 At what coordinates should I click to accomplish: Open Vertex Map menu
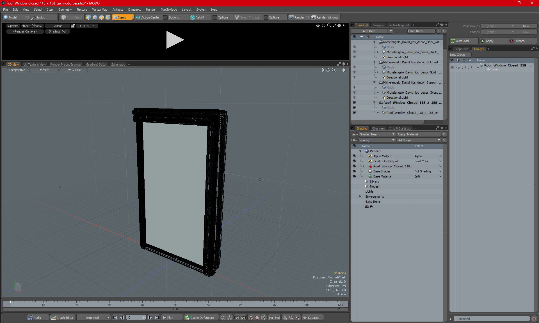[x=100, y=10]
